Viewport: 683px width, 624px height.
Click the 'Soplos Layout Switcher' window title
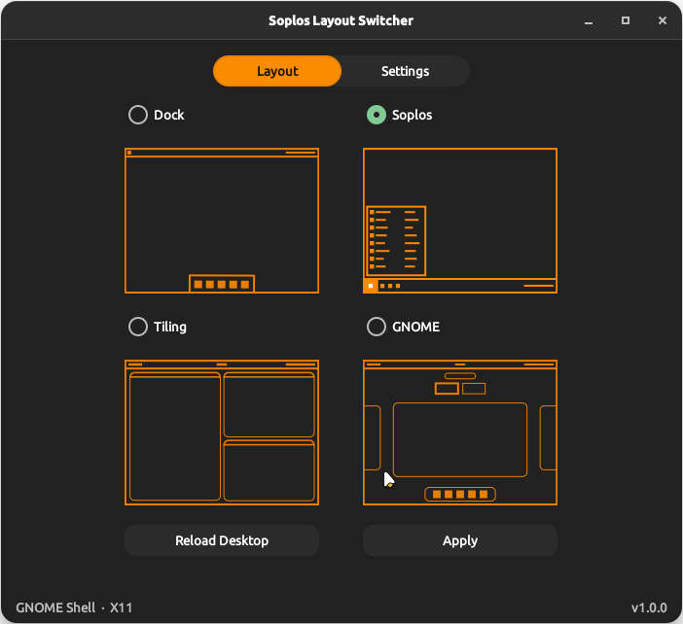pyautogui.click(x=341, y=20)
